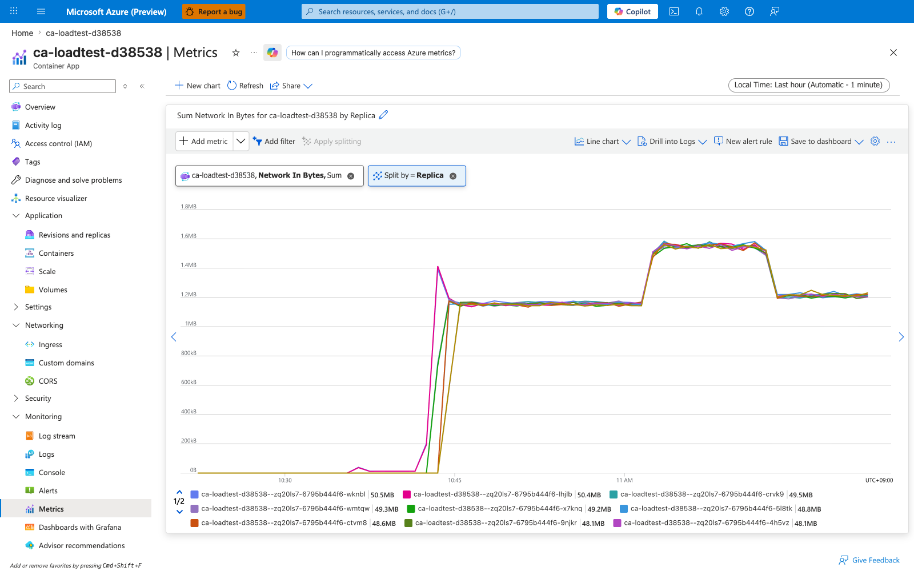Image resolution: width=914 pixels, height=571 pixels.
Task: Open the notifications bell
Action: tap(699, 11)
